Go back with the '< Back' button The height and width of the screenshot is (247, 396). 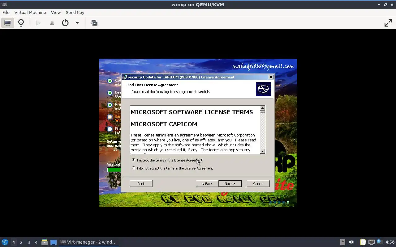(x=207, y=183)
